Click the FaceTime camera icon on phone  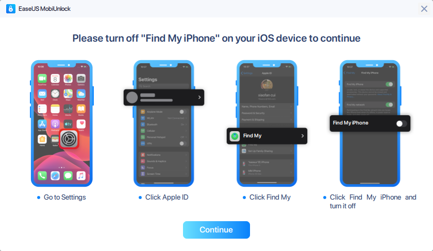click(x=42, y=79)
